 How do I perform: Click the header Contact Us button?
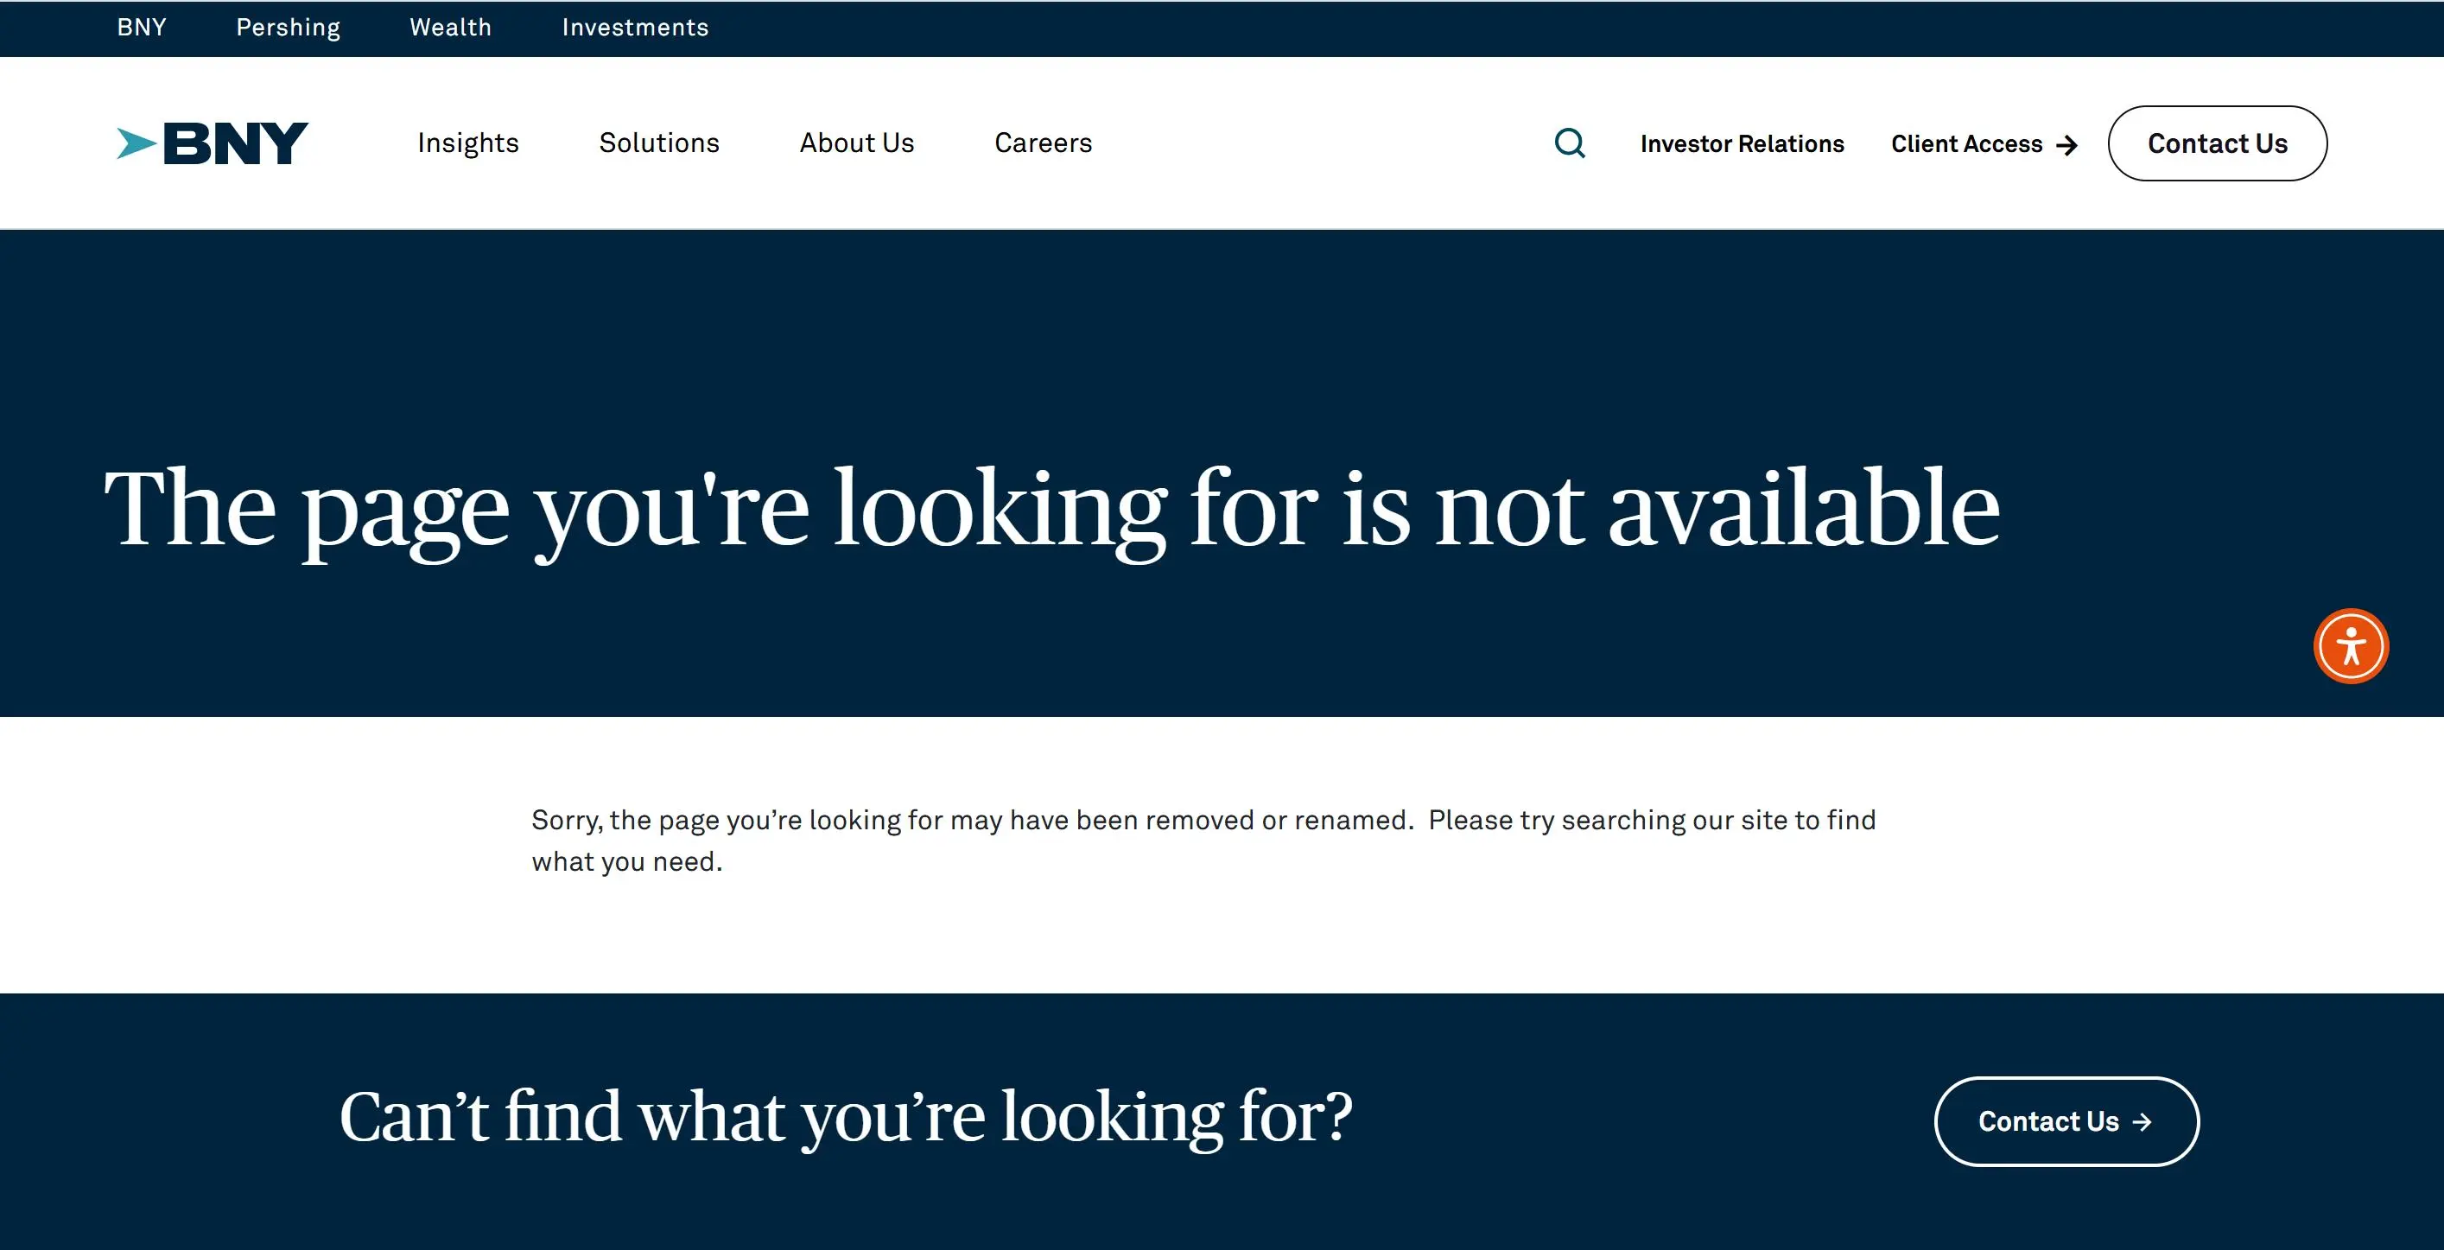pos(2218,143)
